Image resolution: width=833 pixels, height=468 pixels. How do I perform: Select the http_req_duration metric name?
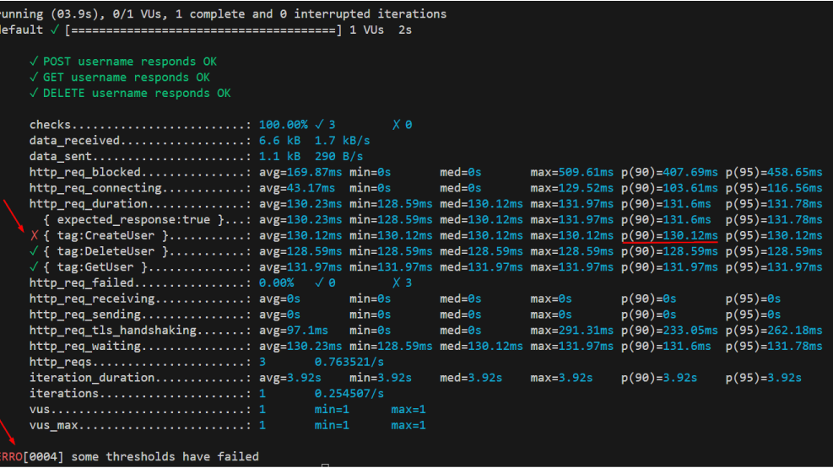tap(88, 204)
